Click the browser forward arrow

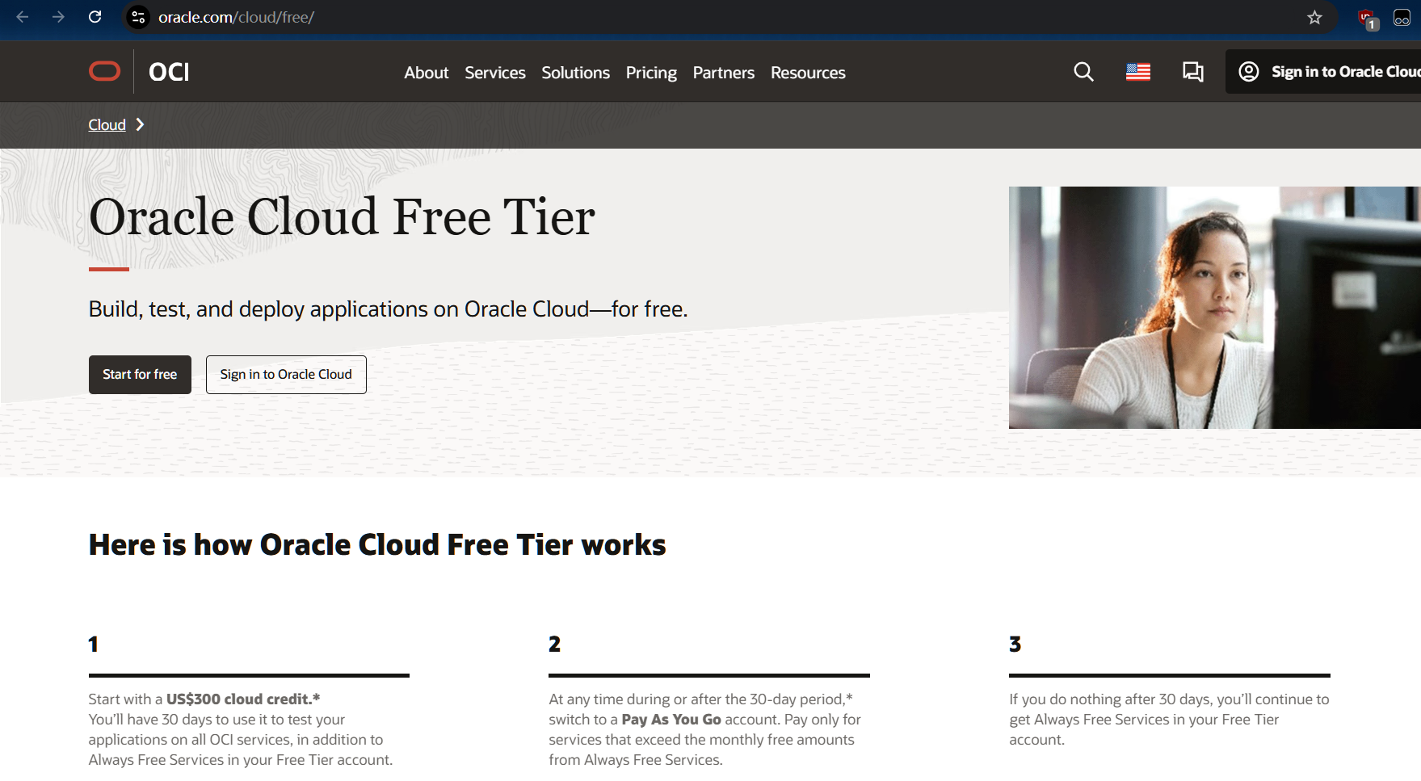(58, 17)
